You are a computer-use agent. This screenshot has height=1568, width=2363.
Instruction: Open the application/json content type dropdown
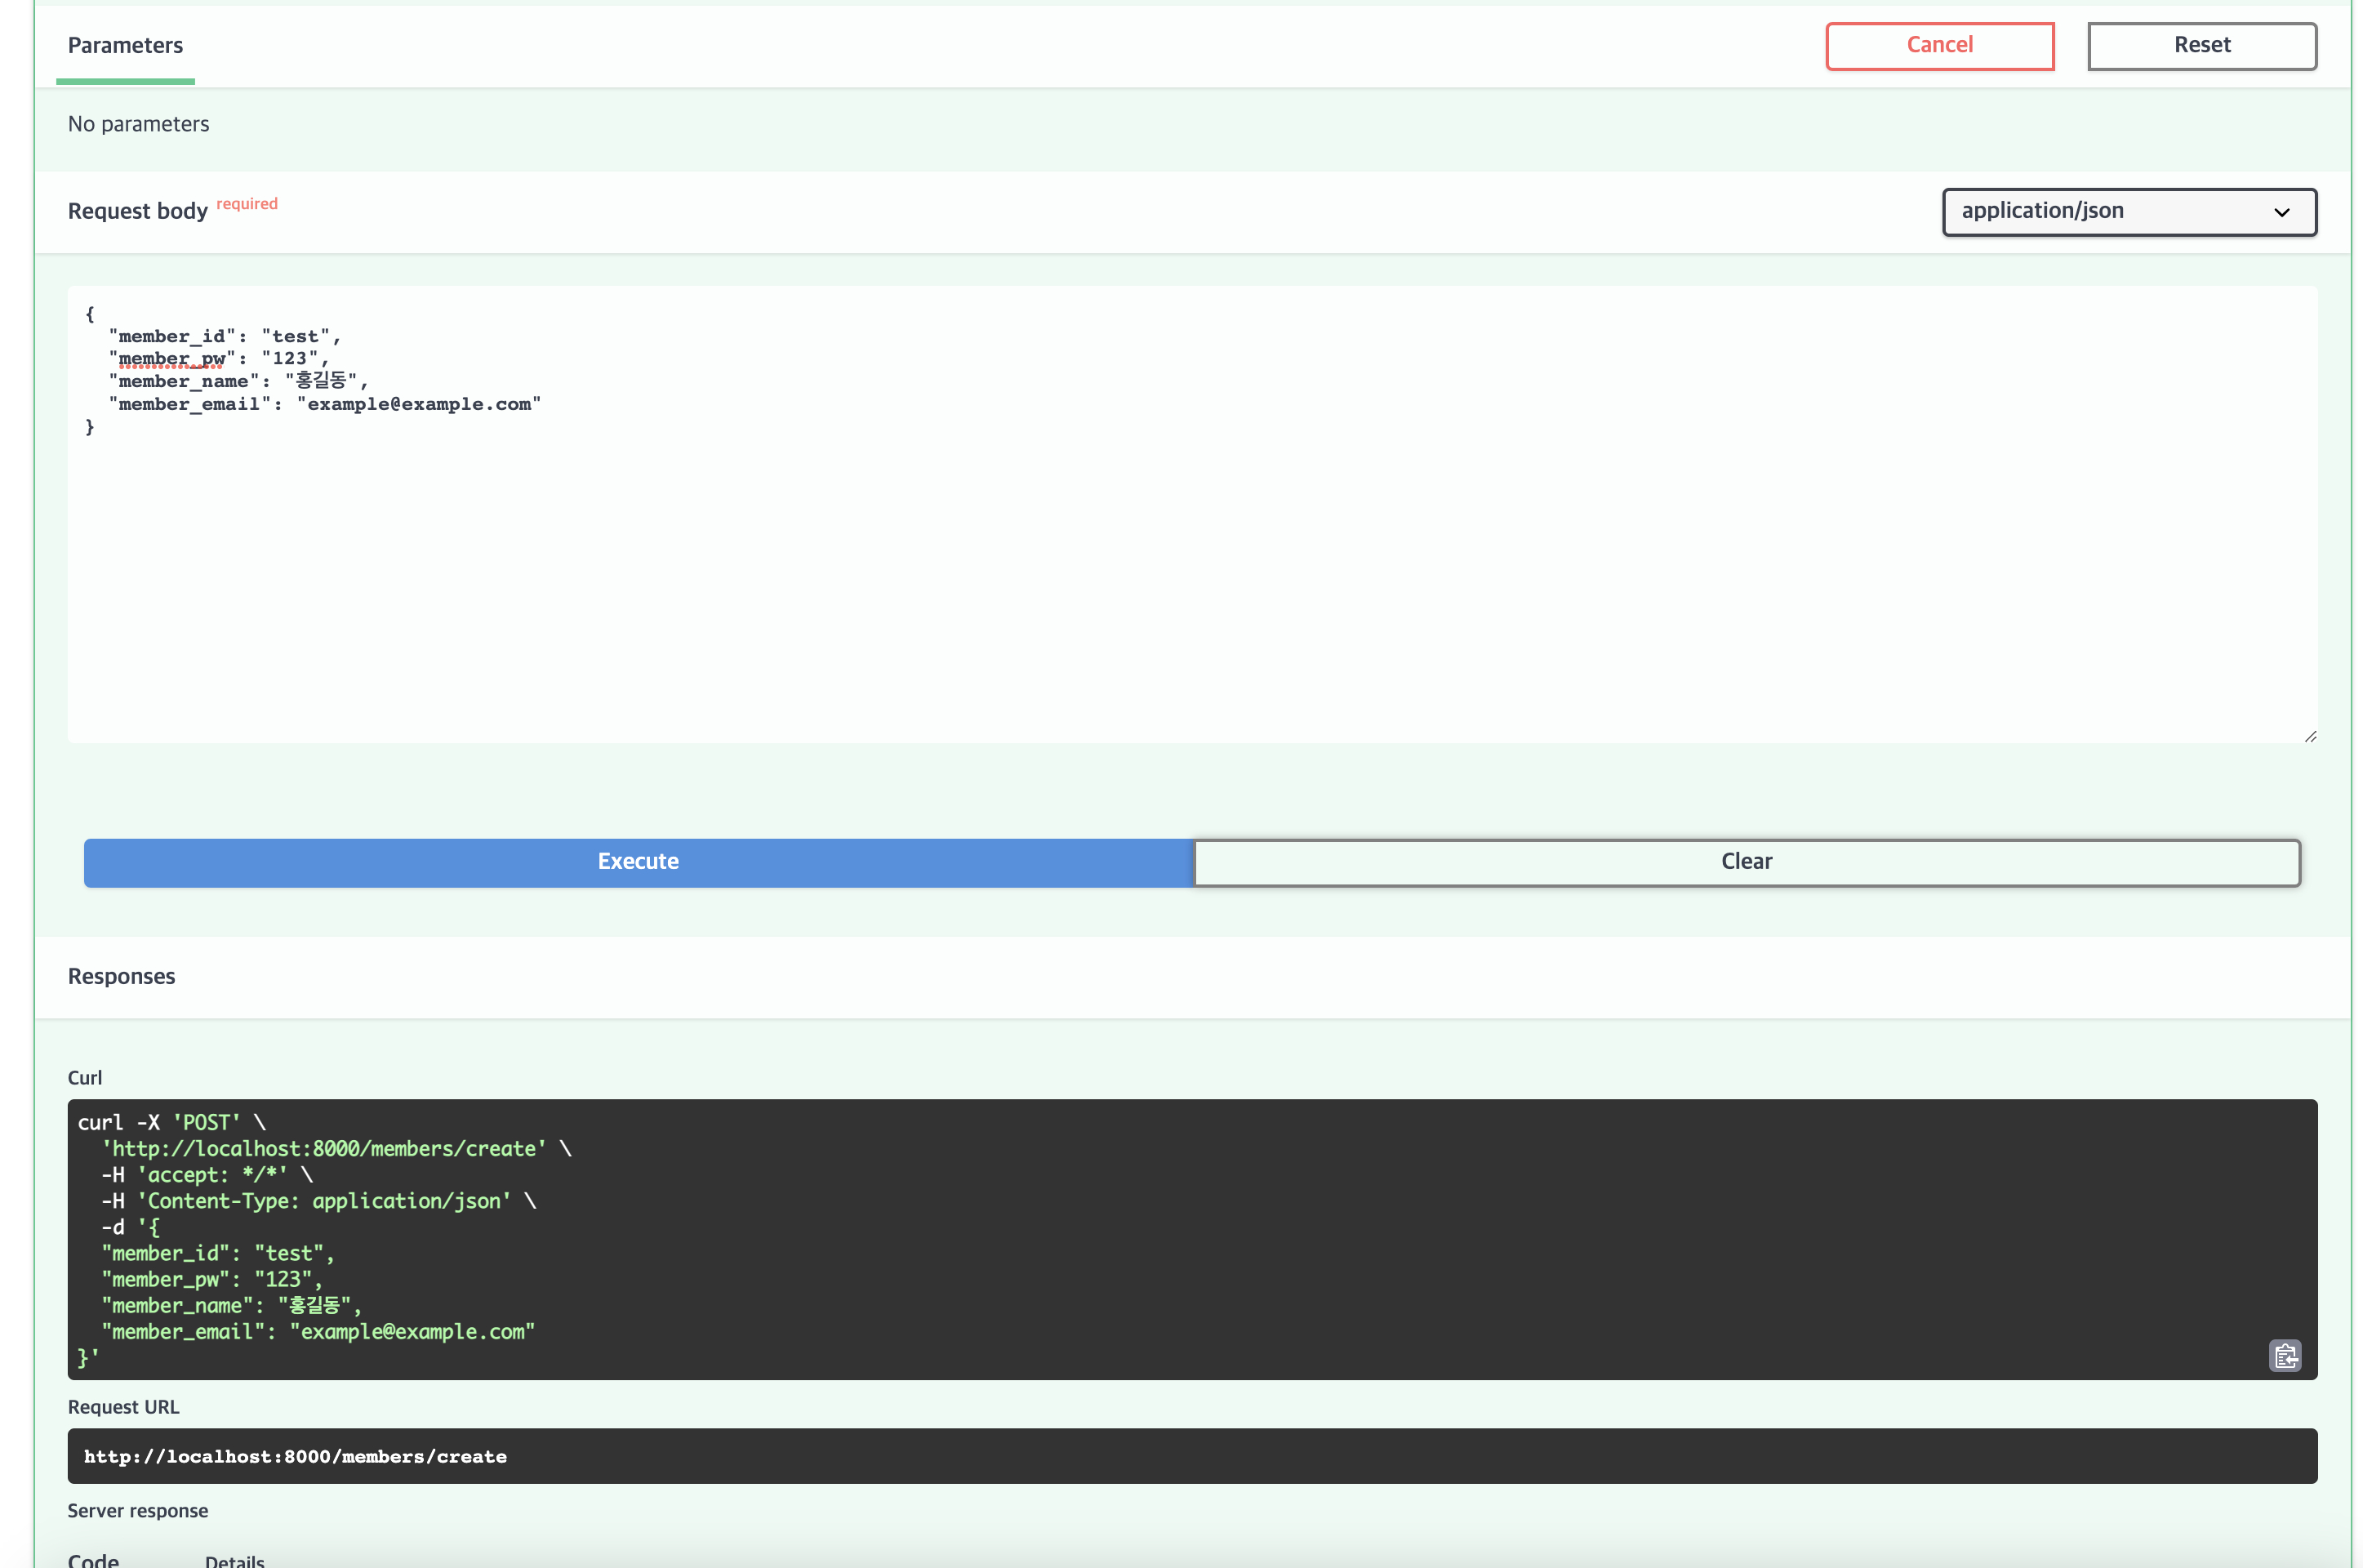2128,211
